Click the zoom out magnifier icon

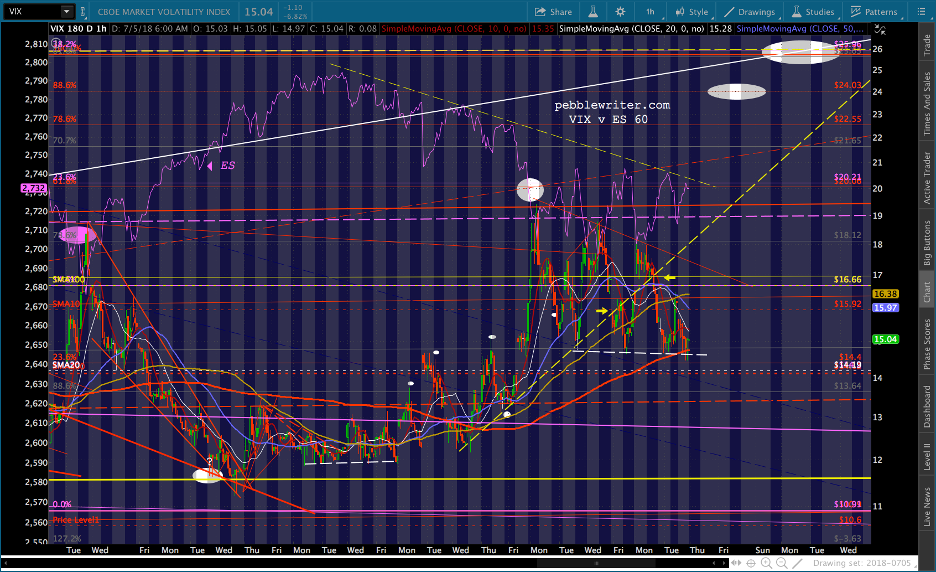[782, 563]
